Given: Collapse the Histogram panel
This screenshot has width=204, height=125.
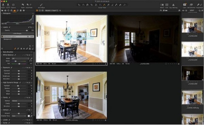Looking at the screenshot, I should [x=2, y=13].
